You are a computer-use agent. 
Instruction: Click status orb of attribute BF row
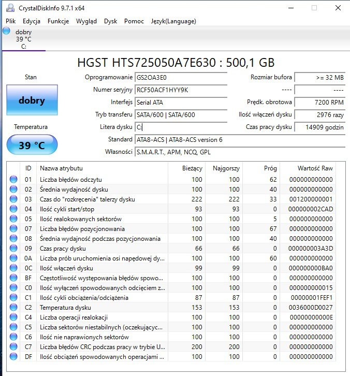coord(13,278)
